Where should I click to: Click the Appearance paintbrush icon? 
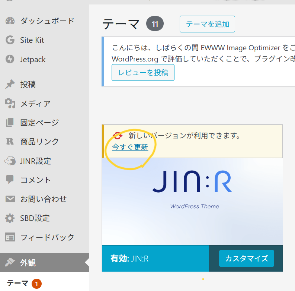(10, 262)
